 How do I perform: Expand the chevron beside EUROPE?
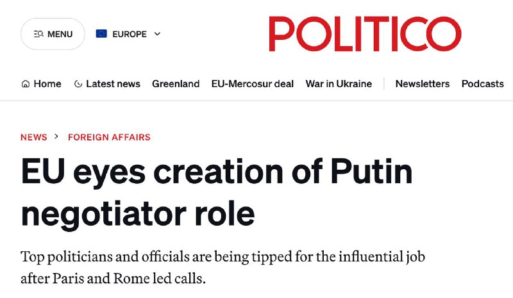[158, 34]
